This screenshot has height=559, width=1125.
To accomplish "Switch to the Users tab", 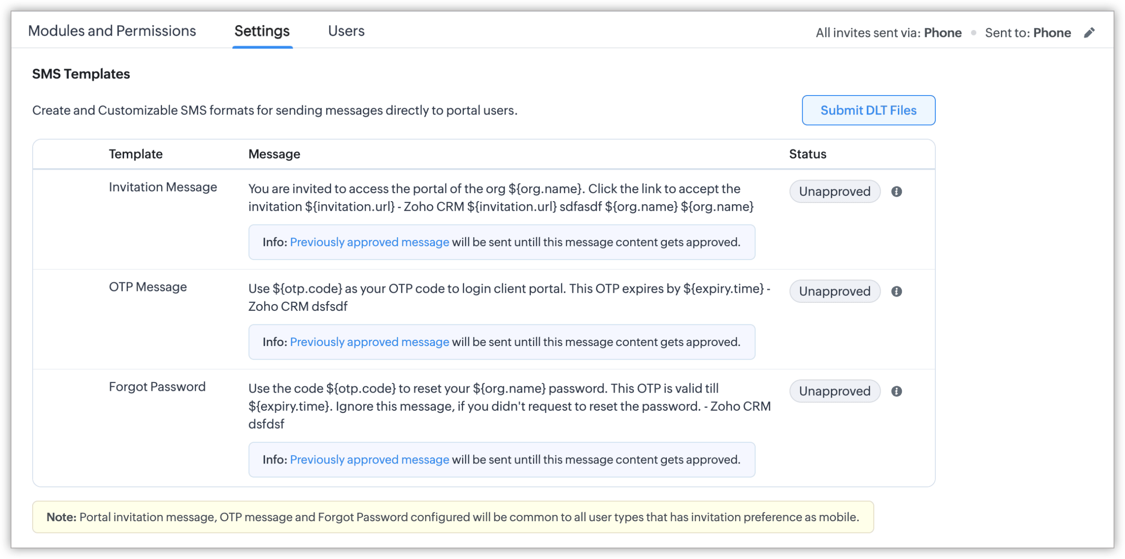I will (346, 31).
